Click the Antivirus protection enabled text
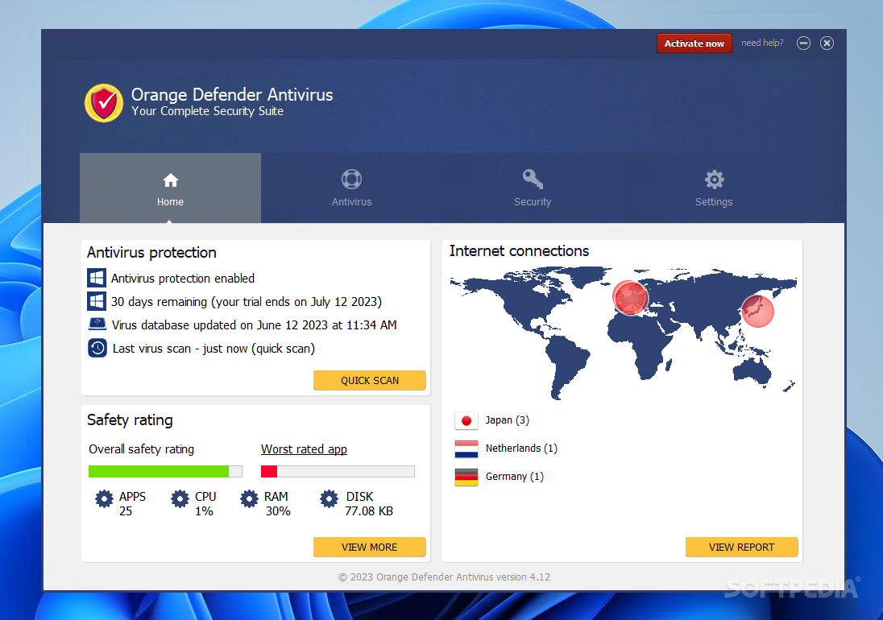This screenshot has width=883, height=620. [182, 279]
